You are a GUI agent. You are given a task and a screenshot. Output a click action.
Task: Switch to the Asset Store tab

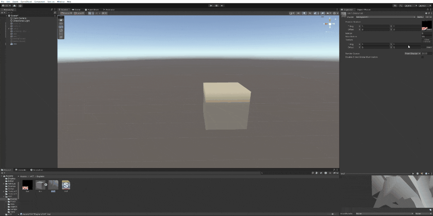[91, 10]
